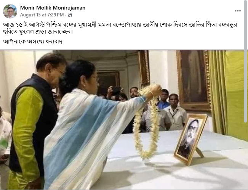Click the text line আপনাকে অসংখ্য ধন্যবাদ
Image resolution: width=248 pixels, height=190 pixels.
pyautogui.click(x=33, y=42)
